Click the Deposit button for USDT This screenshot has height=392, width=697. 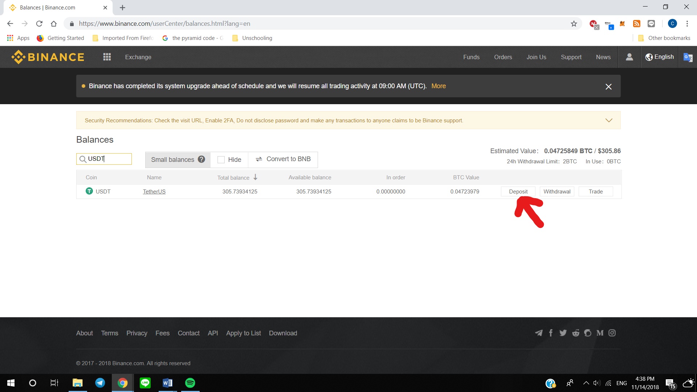click(x=518, y=192)
